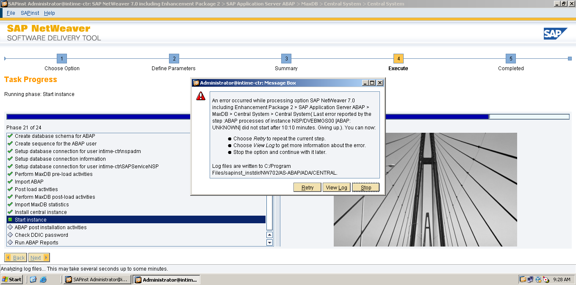This screenshot has height=285, width=576.
Task: Click the Message Box title bar icon
Action: pos(196,83)
